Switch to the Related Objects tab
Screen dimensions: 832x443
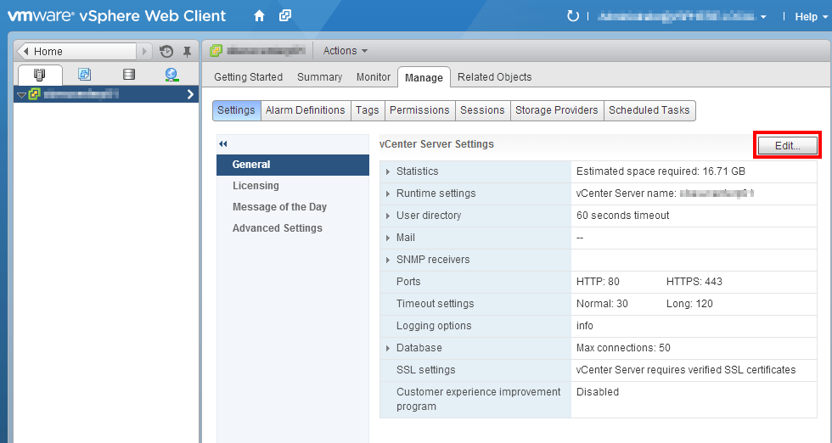(x=494, y=77)
